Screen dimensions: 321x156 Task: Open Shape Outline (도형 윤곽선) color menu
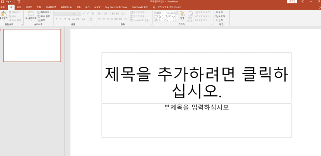coord(203,16)
